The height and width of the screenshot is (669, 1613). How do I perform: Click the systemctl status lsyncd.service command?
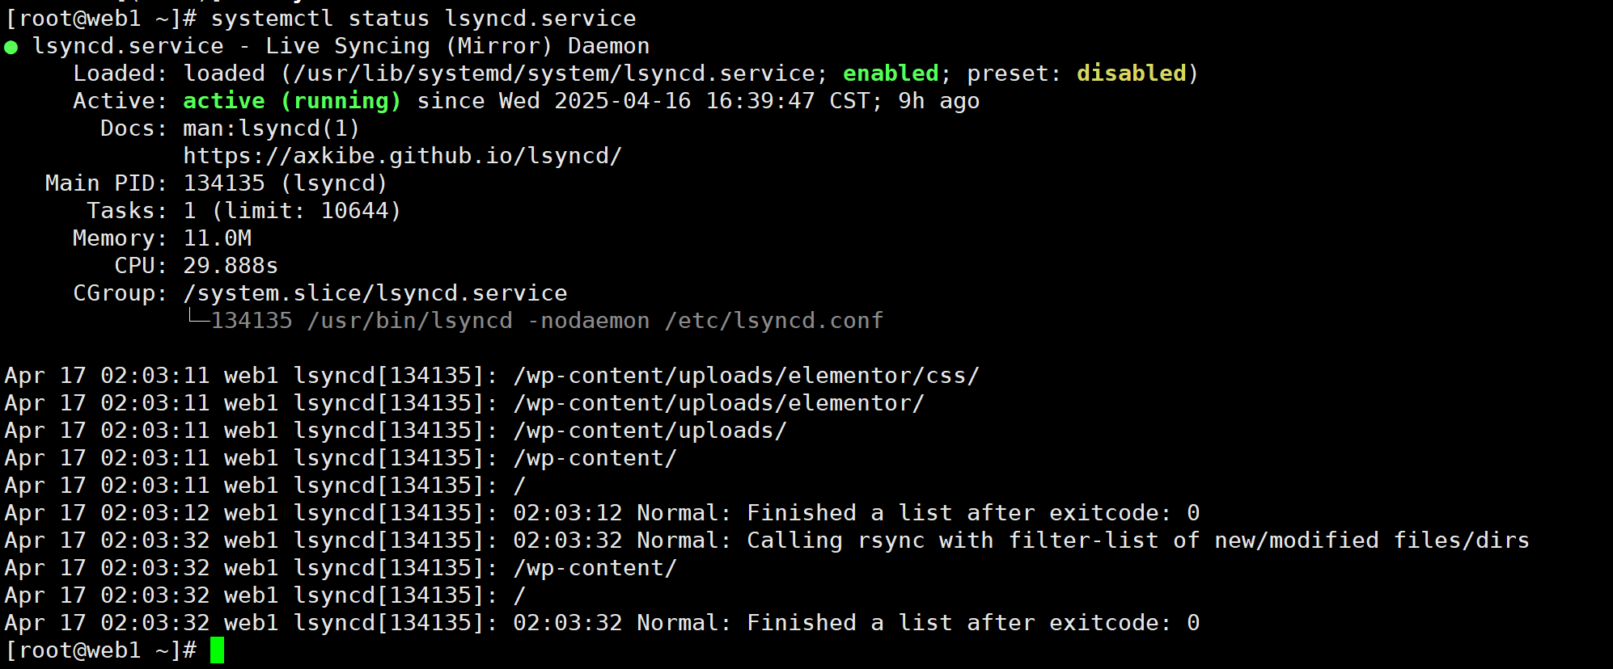pos(423,18)
